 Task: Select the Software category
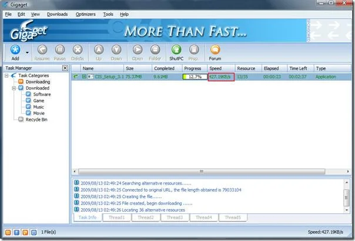coord(42,94)
